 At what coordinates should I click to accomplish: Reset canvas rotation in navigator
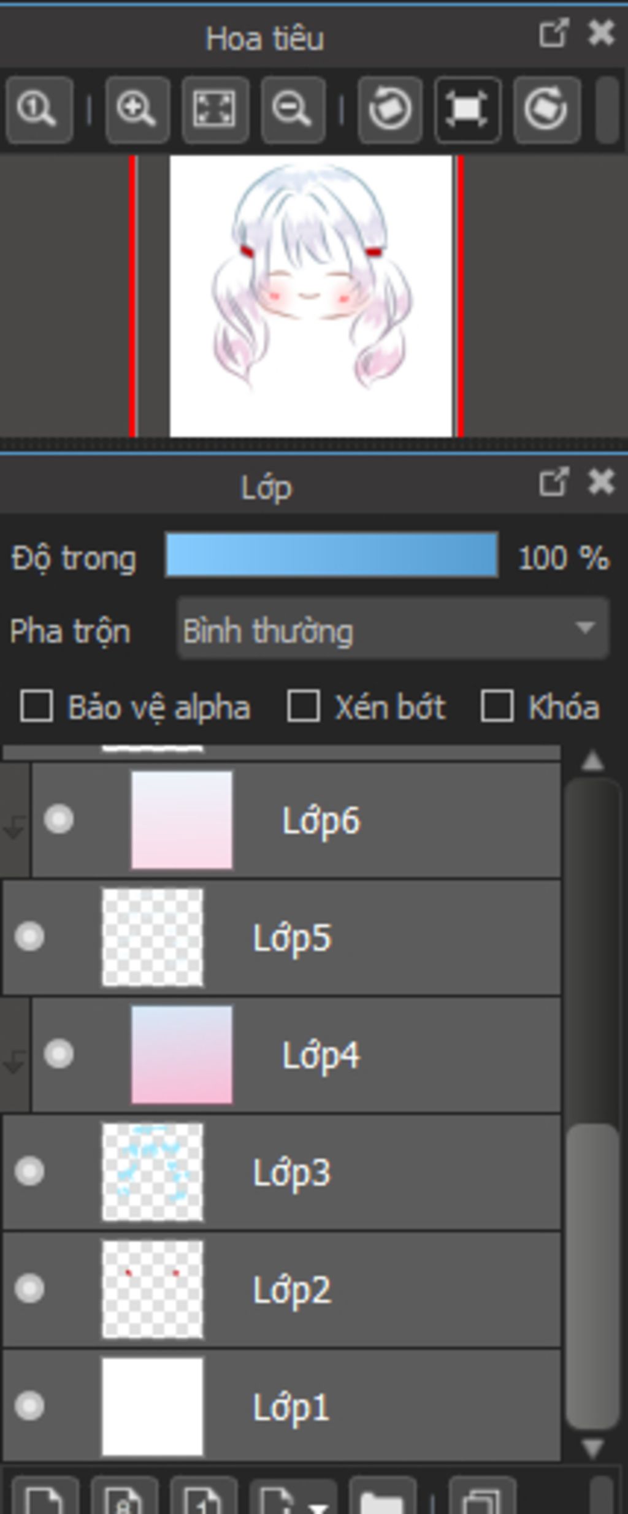click(467, 109)
